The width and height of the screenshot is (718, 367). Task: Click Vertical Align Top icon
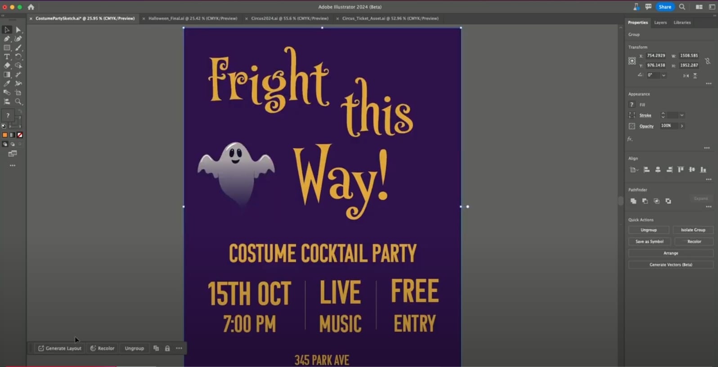click(681, 169)
